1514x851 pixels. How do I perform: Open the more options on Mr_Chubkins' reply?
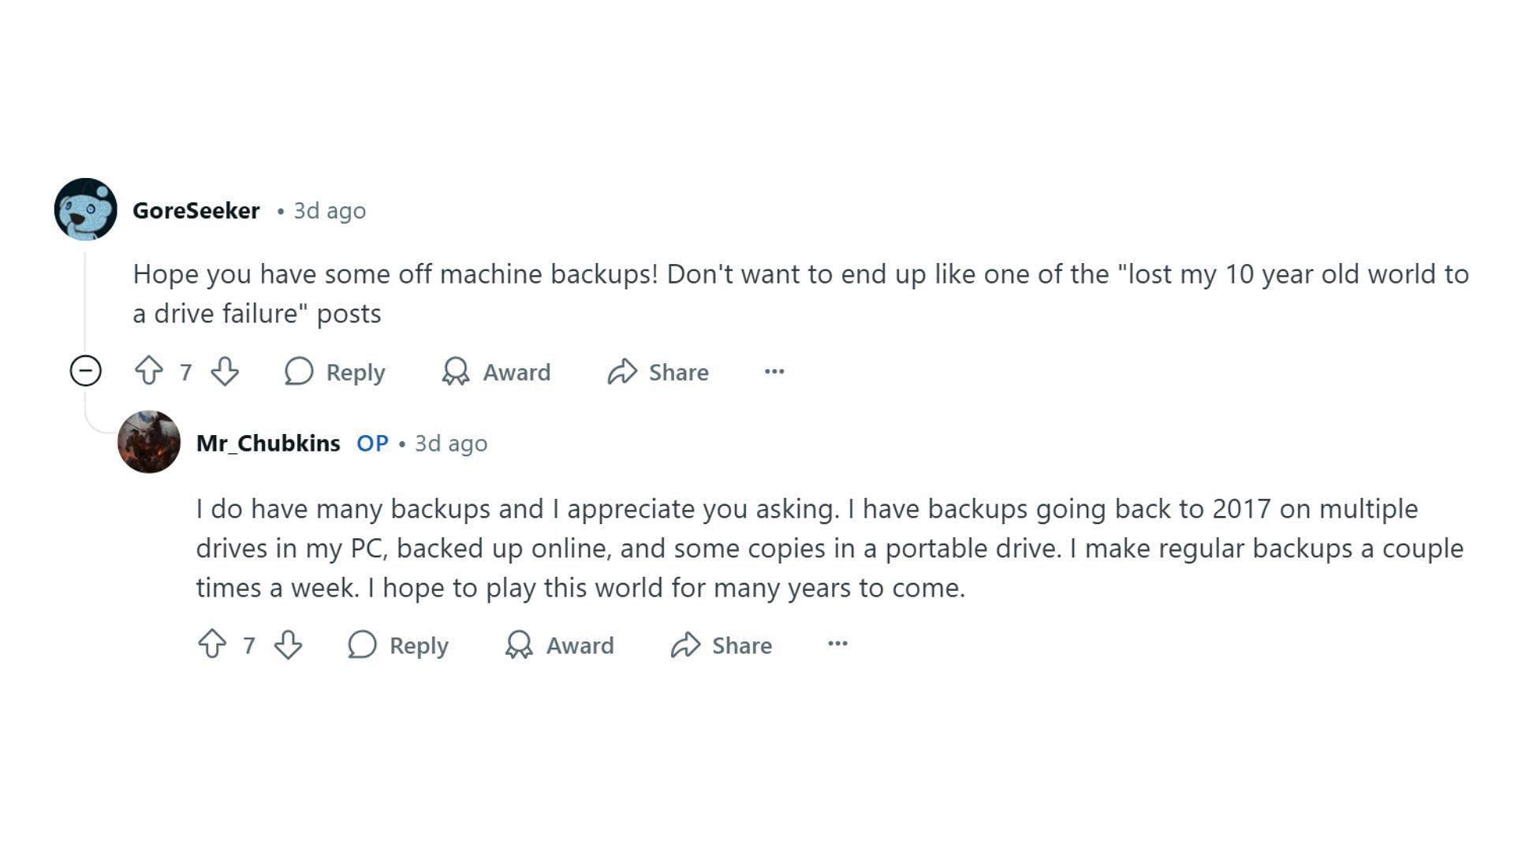click(838, 645)
